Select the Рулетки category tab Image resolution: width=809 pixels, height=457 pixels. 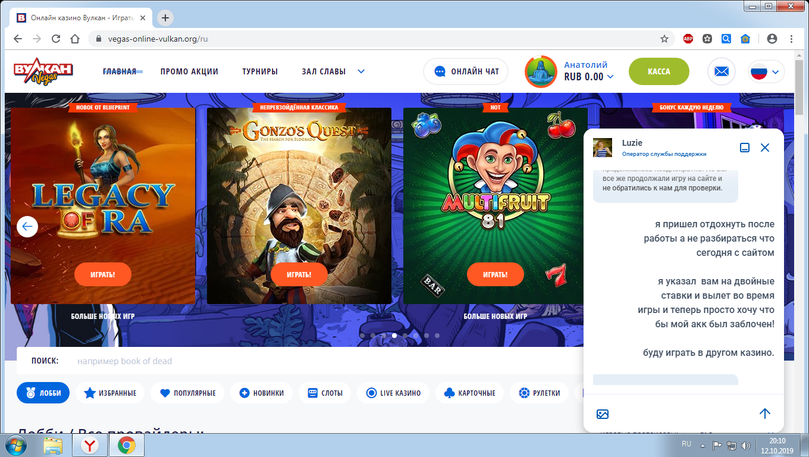pyautogui.click(x=540, y=393)
